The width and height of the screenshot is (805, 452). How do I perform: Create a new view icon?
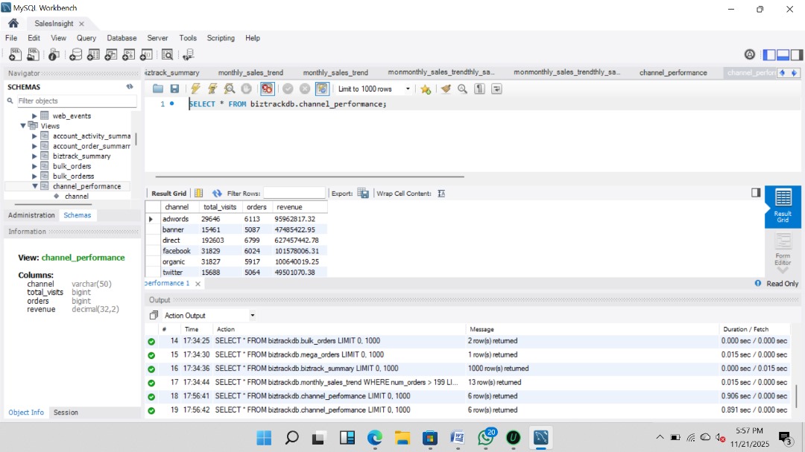[x=111, y=54]
